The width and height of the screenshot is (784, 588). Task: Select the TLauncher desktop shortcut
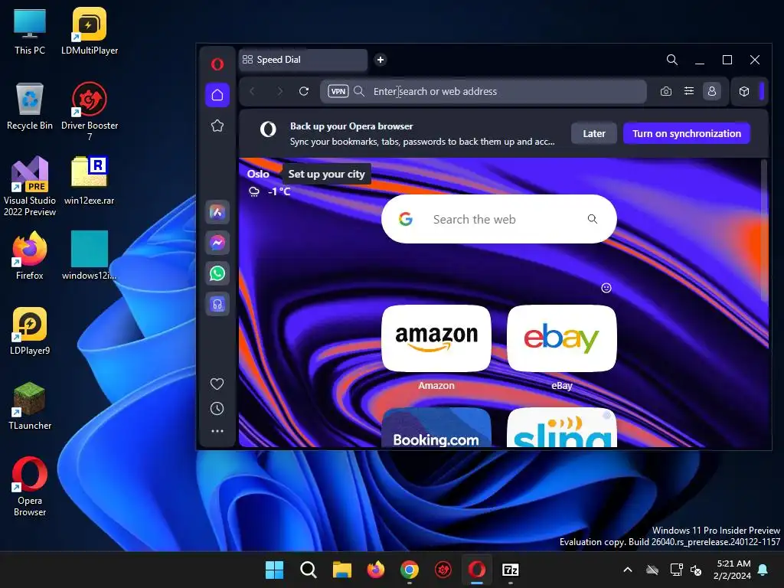click(x=30, y=406)
